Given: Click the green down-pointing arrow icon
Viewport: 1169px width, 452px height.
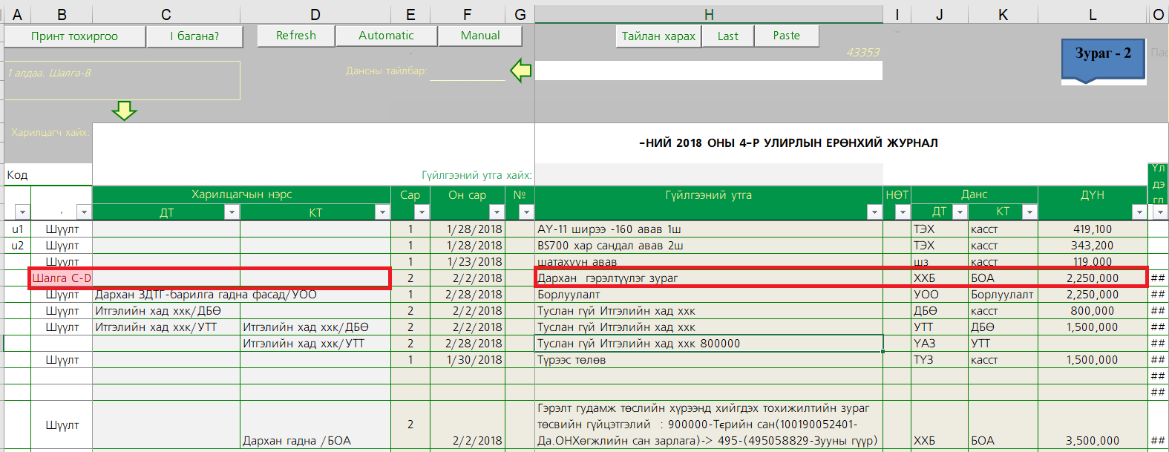Looking at the screenshot, I should [124, 111].
